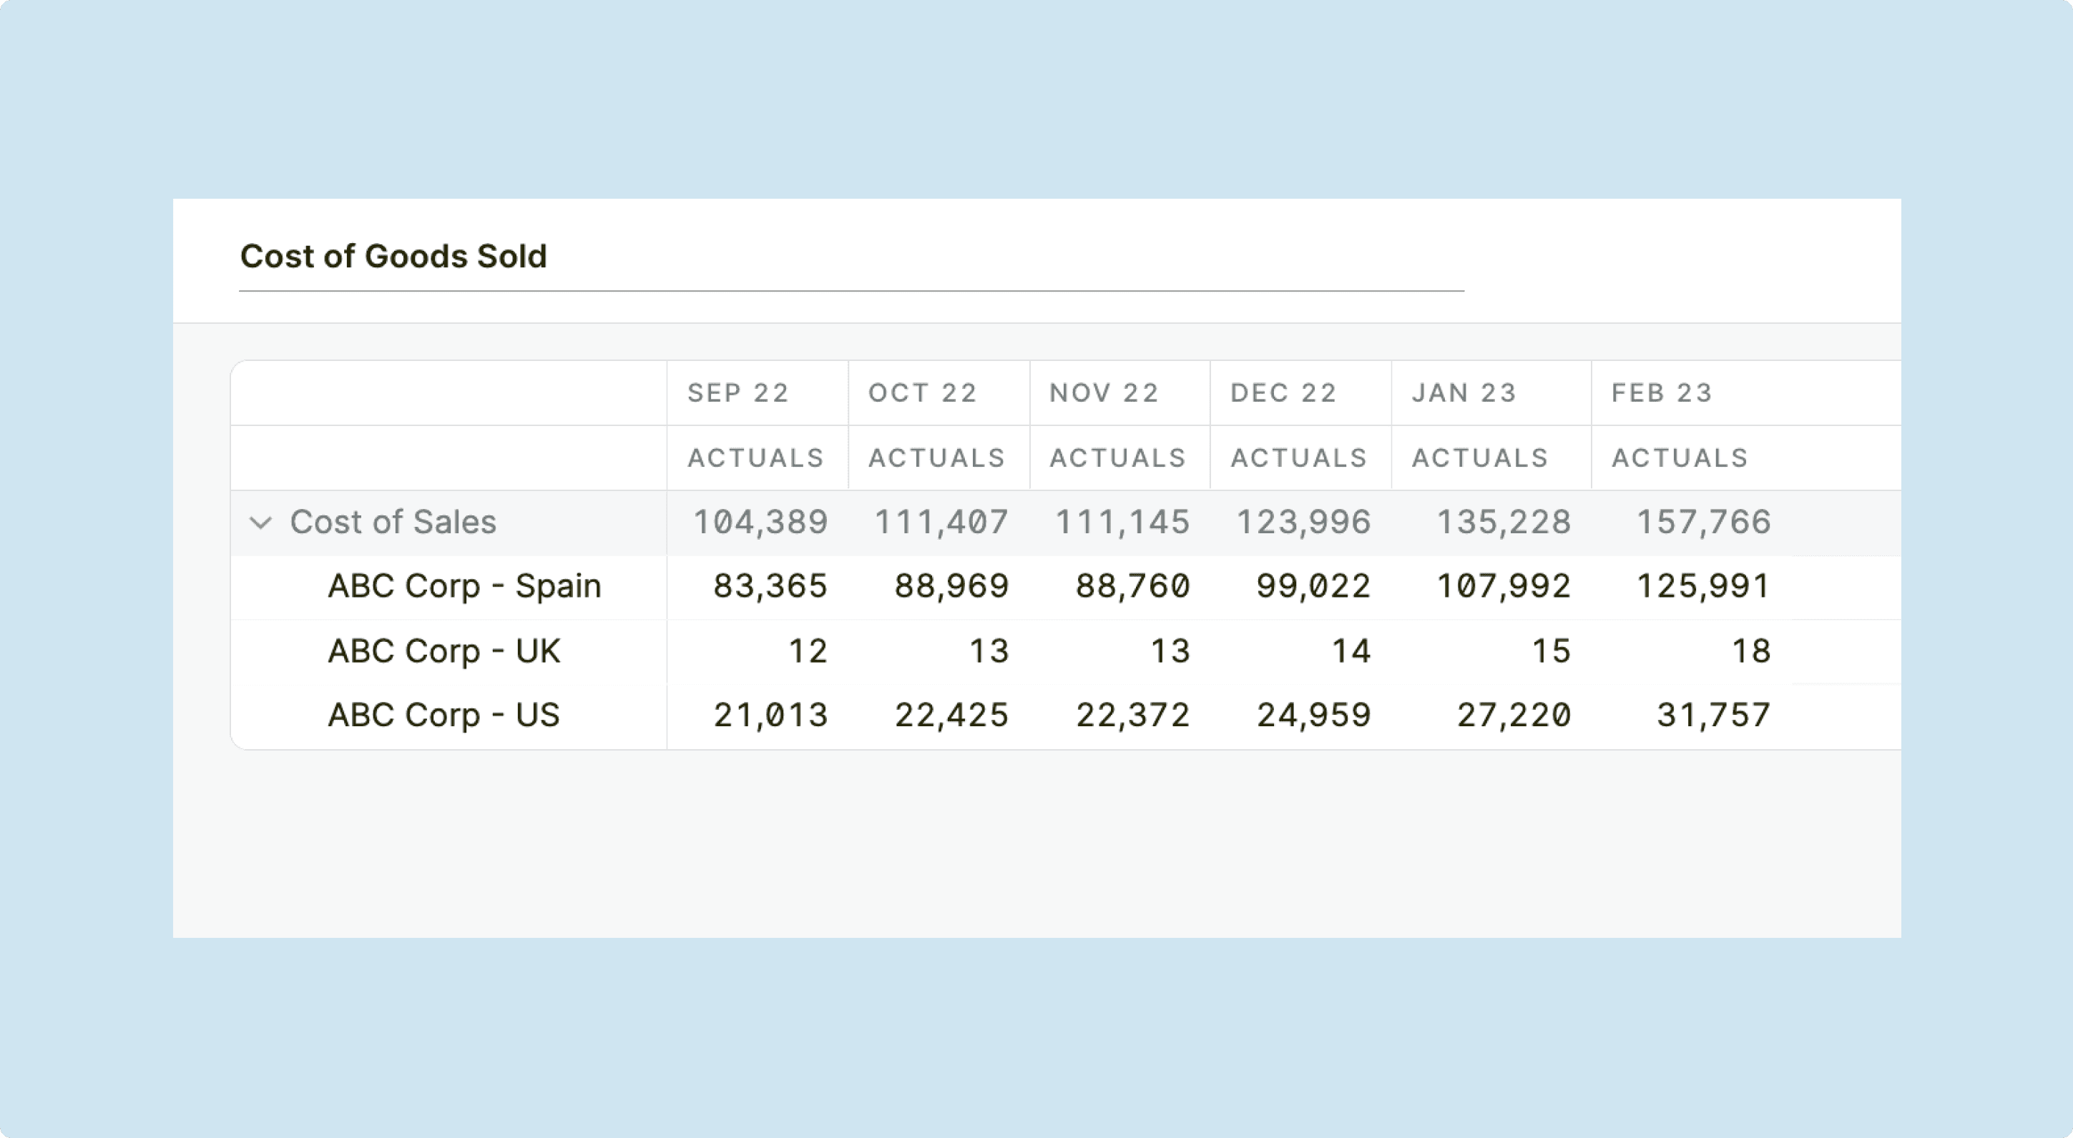Click the OCT 22 column header

[x=922, y=392]
